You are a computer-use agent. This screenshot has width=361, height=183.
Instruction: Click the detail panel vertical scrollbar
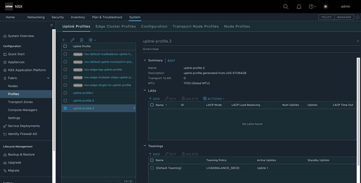coord(358,112)
